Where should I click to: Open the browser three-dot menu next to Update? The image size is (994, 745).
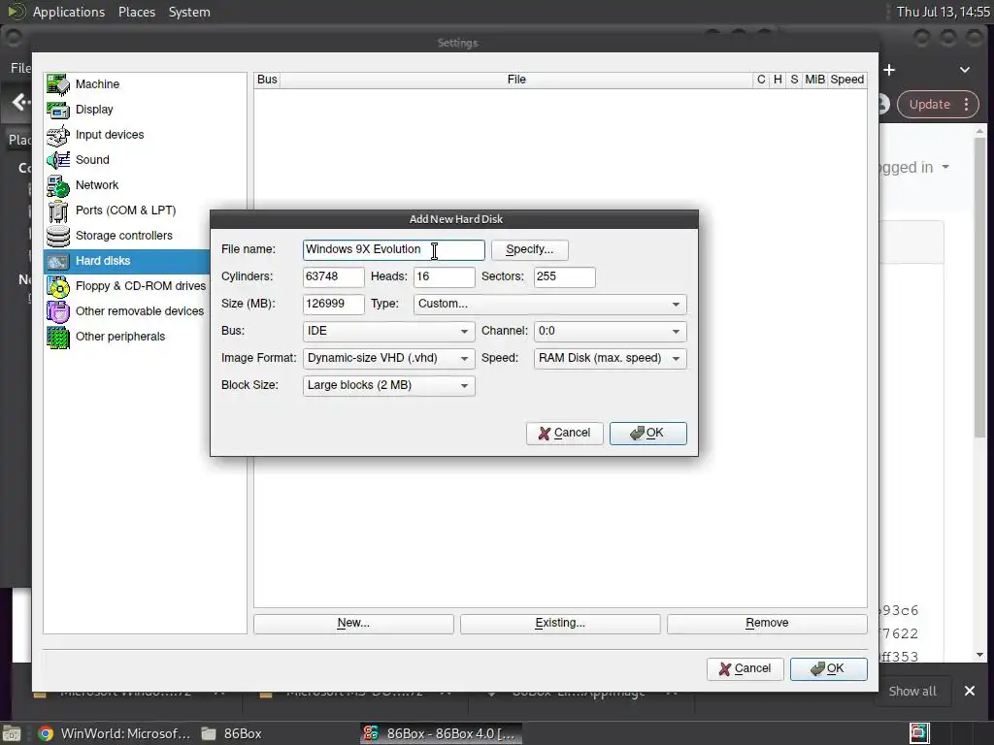click(x=967, y=105)
